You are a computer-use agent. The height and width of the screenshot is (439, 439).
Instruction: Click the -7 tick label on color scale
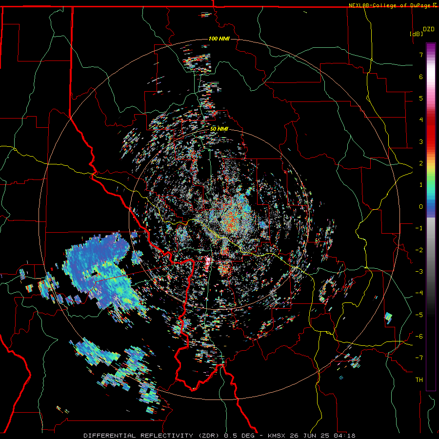[419, 358]
